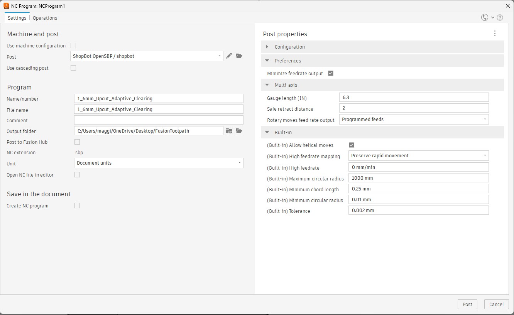514x315 pixels.
Task: Click the File name input field
Action: tap(159, 109)
